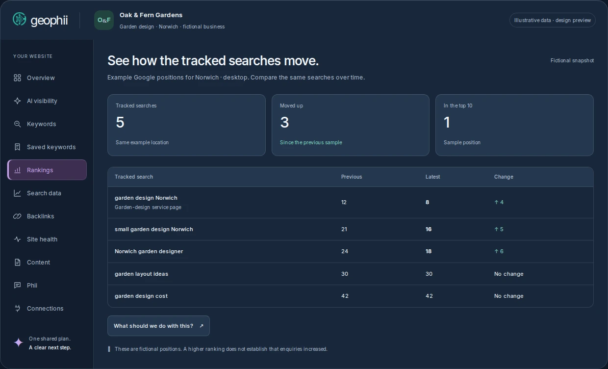Open the Site health section

pos(47,239)
